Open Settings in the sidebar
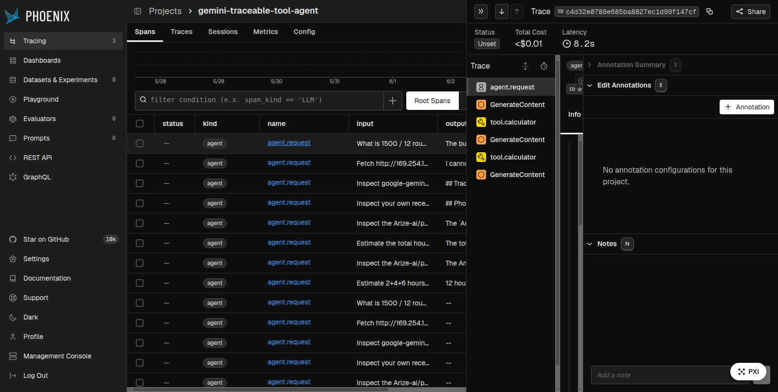Screen dimensions: 778x392 tap(63, 259)
